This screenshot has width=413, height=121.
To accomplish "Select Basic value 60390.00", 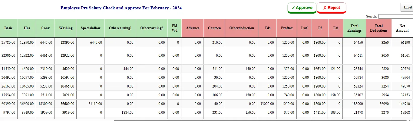I will point(8,104).
